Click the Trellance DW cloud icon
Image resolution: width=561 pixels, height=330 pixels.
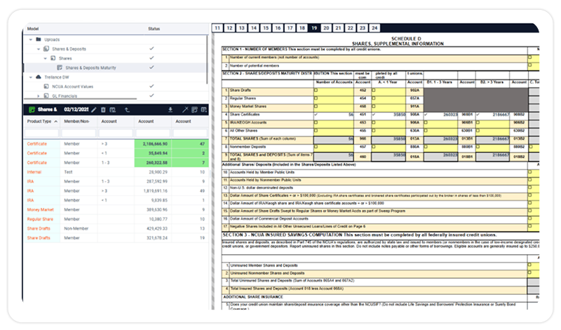pyautogui.click(x=39, y=77)
